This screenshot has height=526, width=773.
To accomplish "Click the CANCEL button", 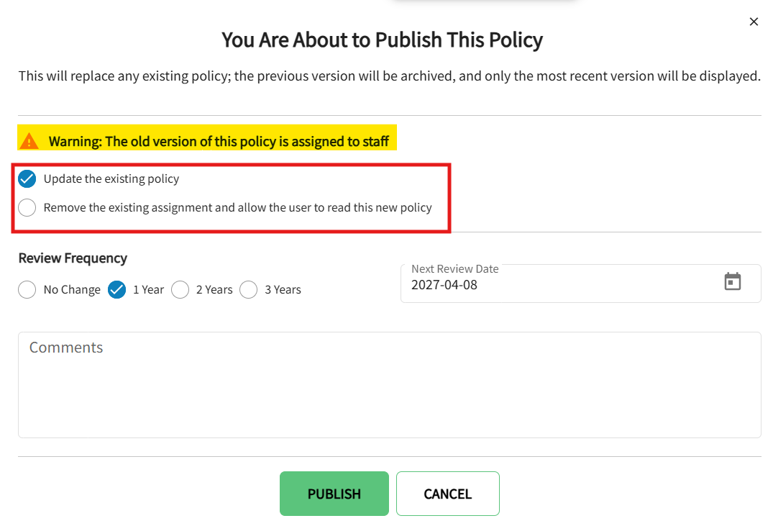I will click(447, 494).
